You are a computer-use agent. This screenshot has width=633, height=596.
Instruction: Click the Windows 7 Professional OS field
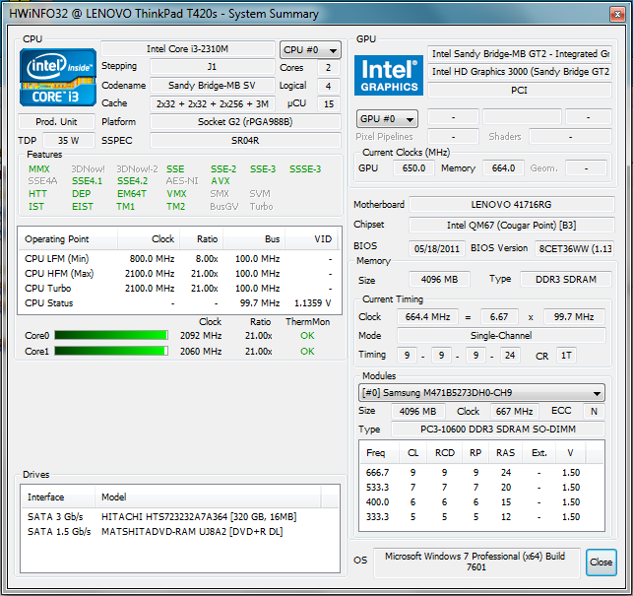point(476,562)
